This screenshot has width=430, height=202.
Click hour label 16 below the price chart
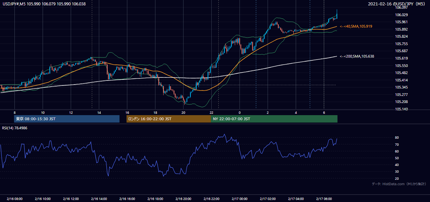(x=127, y=112)
